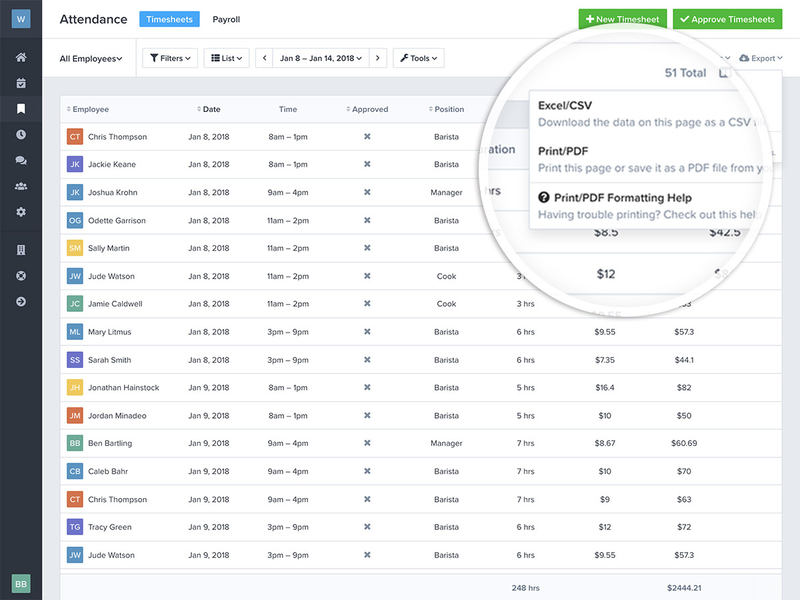Screen dimensions: 800x600
Task: Click Jonathan Hainstock's JH avatar
Action: tap(75, 387)
